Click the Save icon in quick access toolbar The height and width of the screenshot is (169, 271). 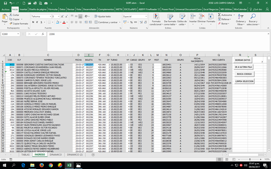[5, 3]
